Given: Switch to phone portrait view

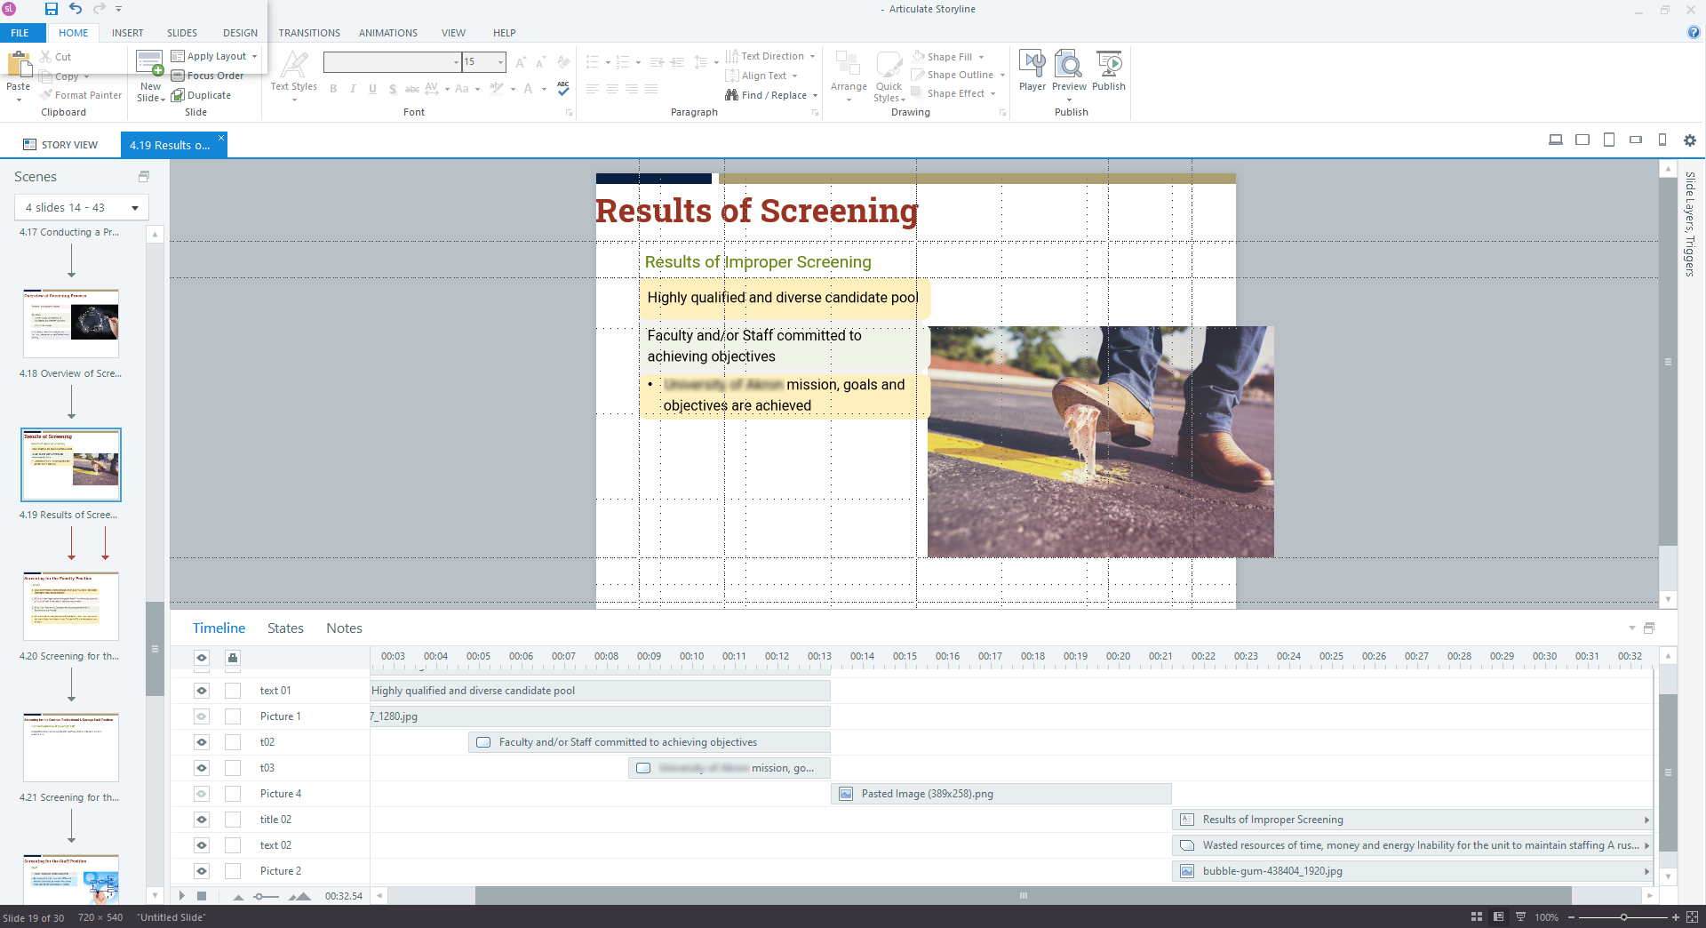Looking at the screenshot, I should (1662, 140).
